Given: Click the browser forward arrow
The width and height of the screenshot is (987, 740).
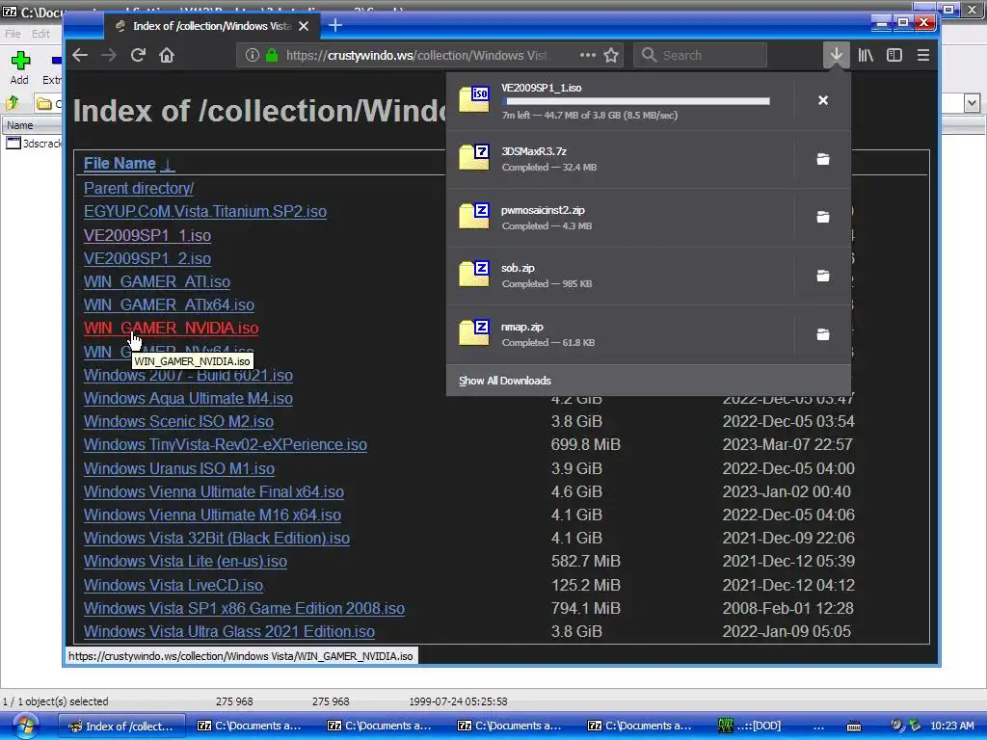Looking at the screenshot, I should [109, 55].
